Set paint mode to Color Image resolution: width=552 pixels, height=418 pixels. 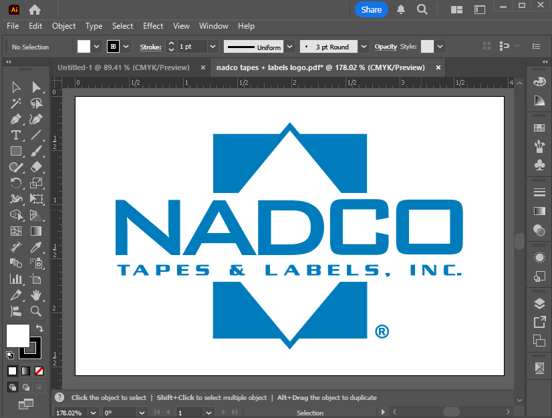[x=12, y=371]
